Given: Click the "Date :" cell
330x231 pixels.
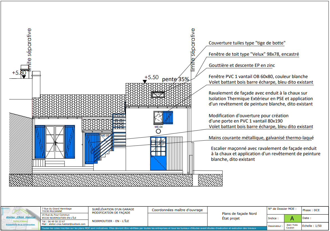Looking at the screenshot, I should click(x=315, y=218).
